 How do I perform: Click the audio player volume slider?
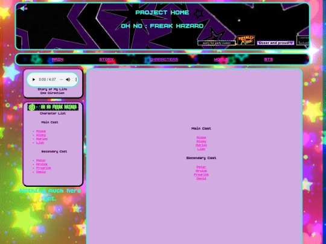pos(62,80)
